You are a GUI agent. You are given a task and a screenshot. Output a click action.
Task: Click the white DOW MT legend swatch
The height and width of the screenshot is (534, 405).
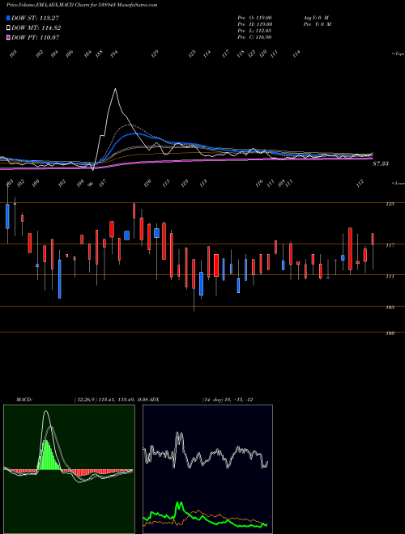8,28
